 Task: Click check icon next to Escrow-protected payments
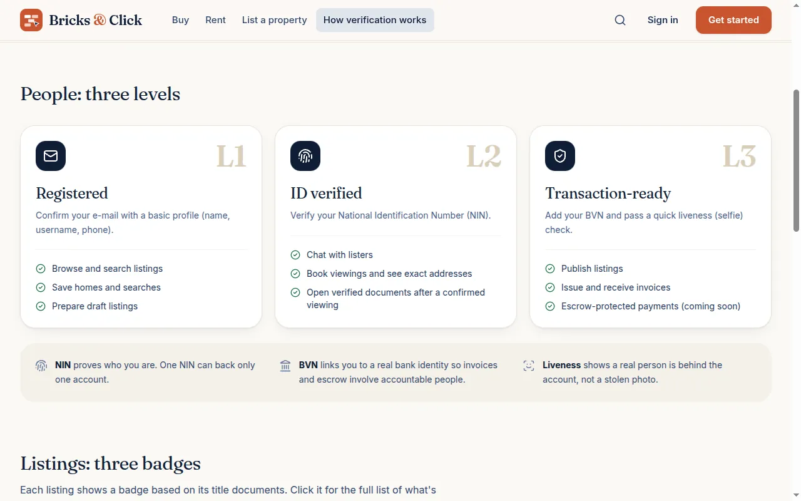[x=550, y=306]
